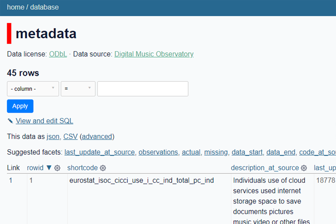This screenshot has height=224, width=336.
Task: Go to home in the breadcrumb
Action: [x=16, y=7]
